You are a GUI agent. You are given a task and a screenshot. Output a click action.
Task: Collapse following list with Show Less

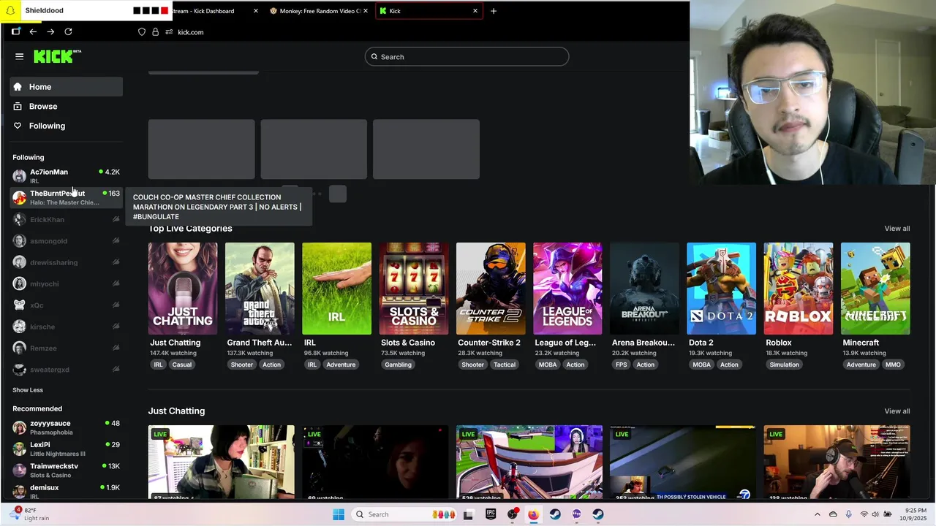28,390
